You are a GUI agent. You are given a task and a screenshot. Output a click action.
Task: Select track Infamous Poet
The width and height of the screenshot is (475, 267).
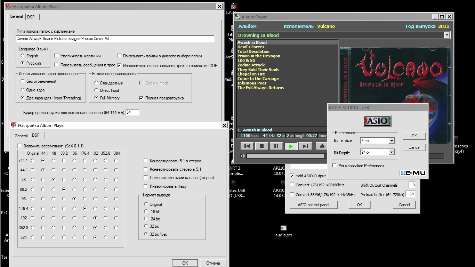coord(252,83)
